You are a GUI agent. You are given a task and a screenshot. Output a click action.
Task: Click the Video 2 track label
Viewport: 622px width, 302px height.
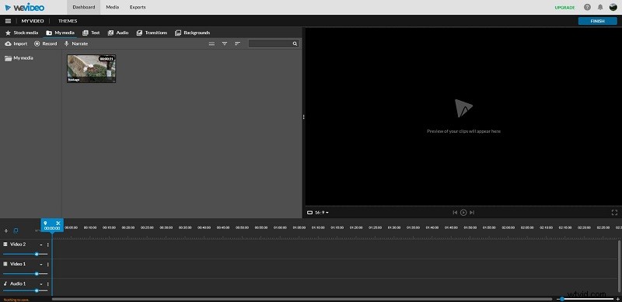pos(18,245)
